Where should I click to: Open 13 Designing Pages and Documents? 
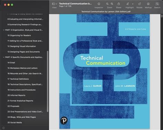(24, 52)
